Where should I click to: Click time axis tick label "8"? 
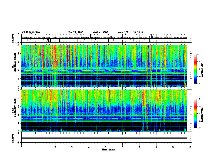[x=156, y=147]
